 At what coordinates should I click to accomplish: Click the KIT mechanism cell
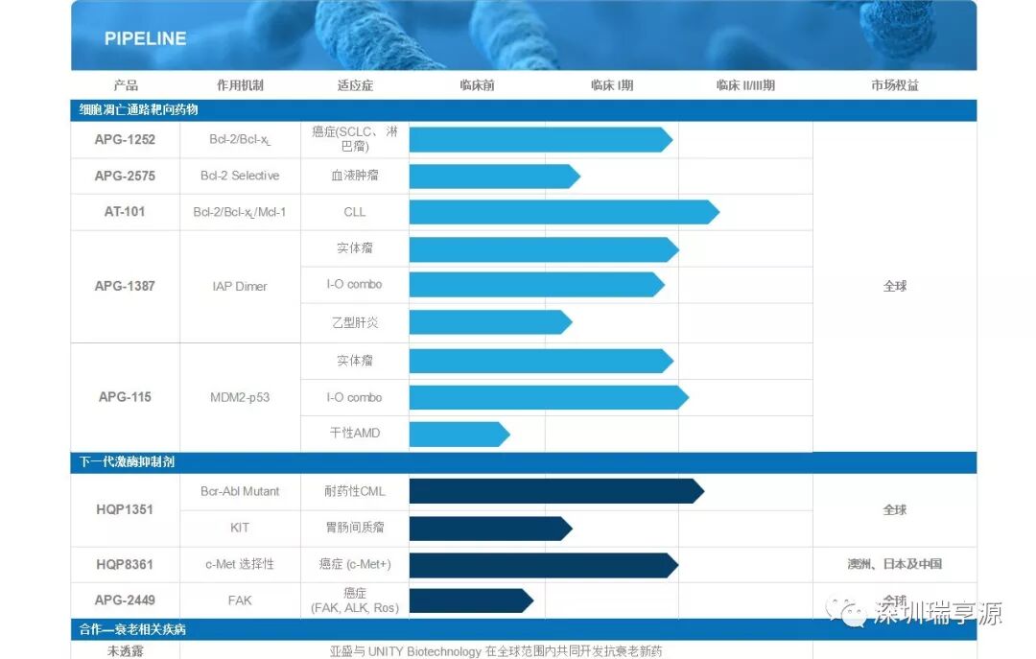pos(240,528)
